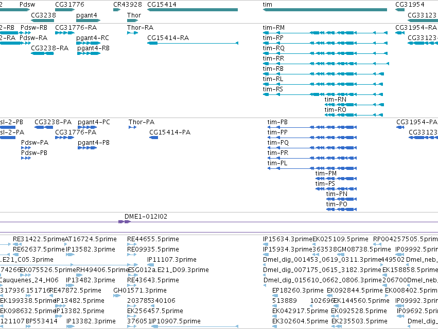Click the CG31954-RA transcript label
The image size is (438, 329).
click(x=416, y=28)
